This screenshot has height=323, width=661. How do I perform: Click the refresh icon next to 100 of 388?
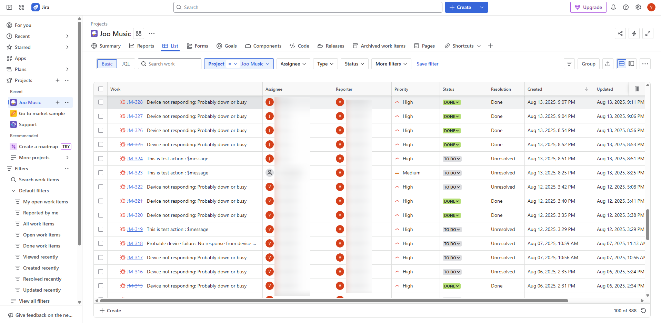click(x=643, y=311)
